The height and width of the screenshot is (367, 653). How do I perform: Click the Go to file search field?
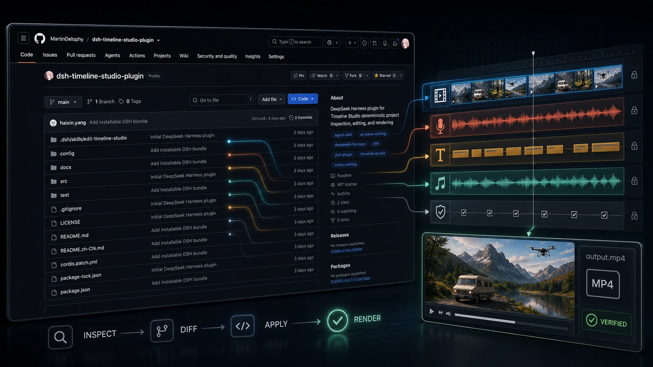[x=222, y=100]
